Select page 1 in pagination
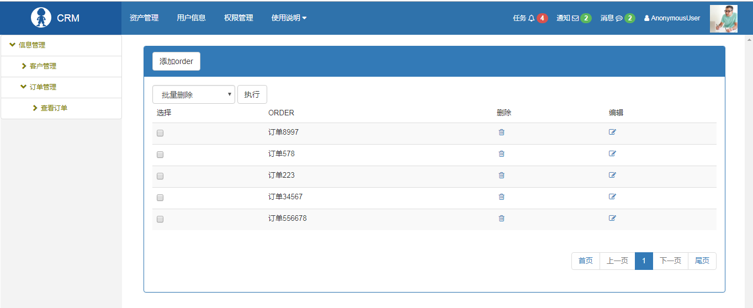This screenshot has height=308, width=753. pyautogui.click(x=644, y=261)
